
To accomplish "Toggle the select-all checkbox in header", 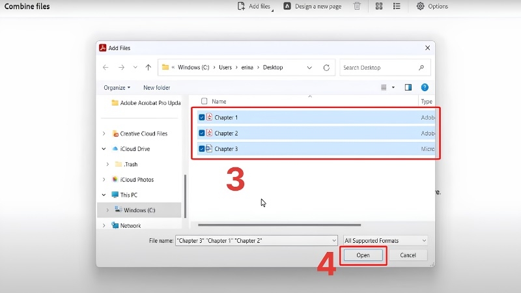I will 204,101.
